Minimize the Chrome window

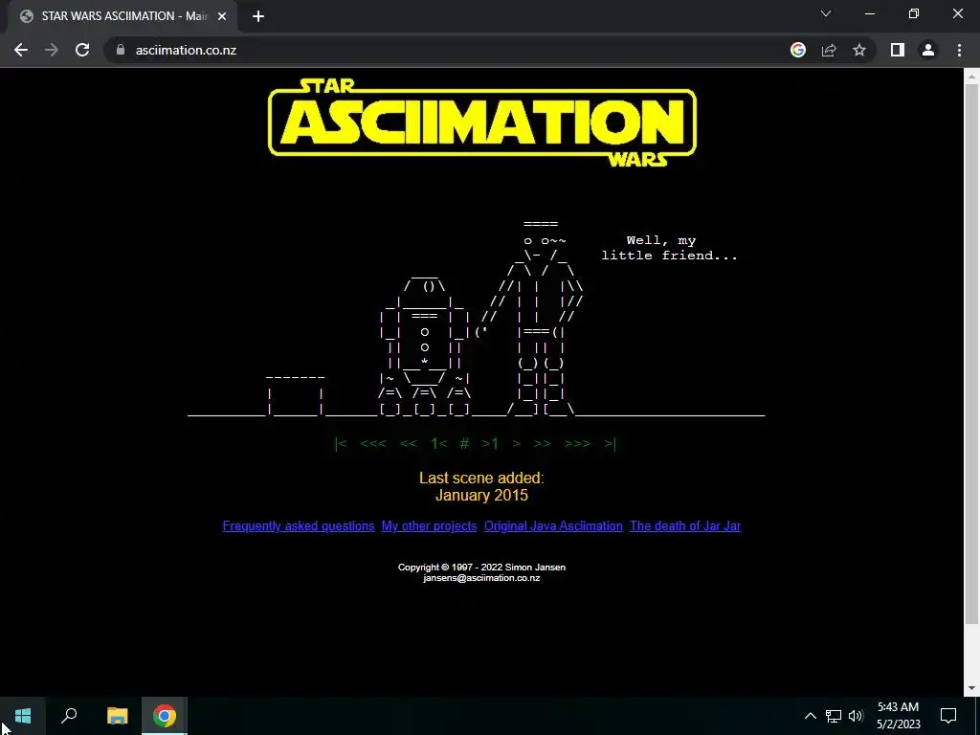[x=869, y=13]
